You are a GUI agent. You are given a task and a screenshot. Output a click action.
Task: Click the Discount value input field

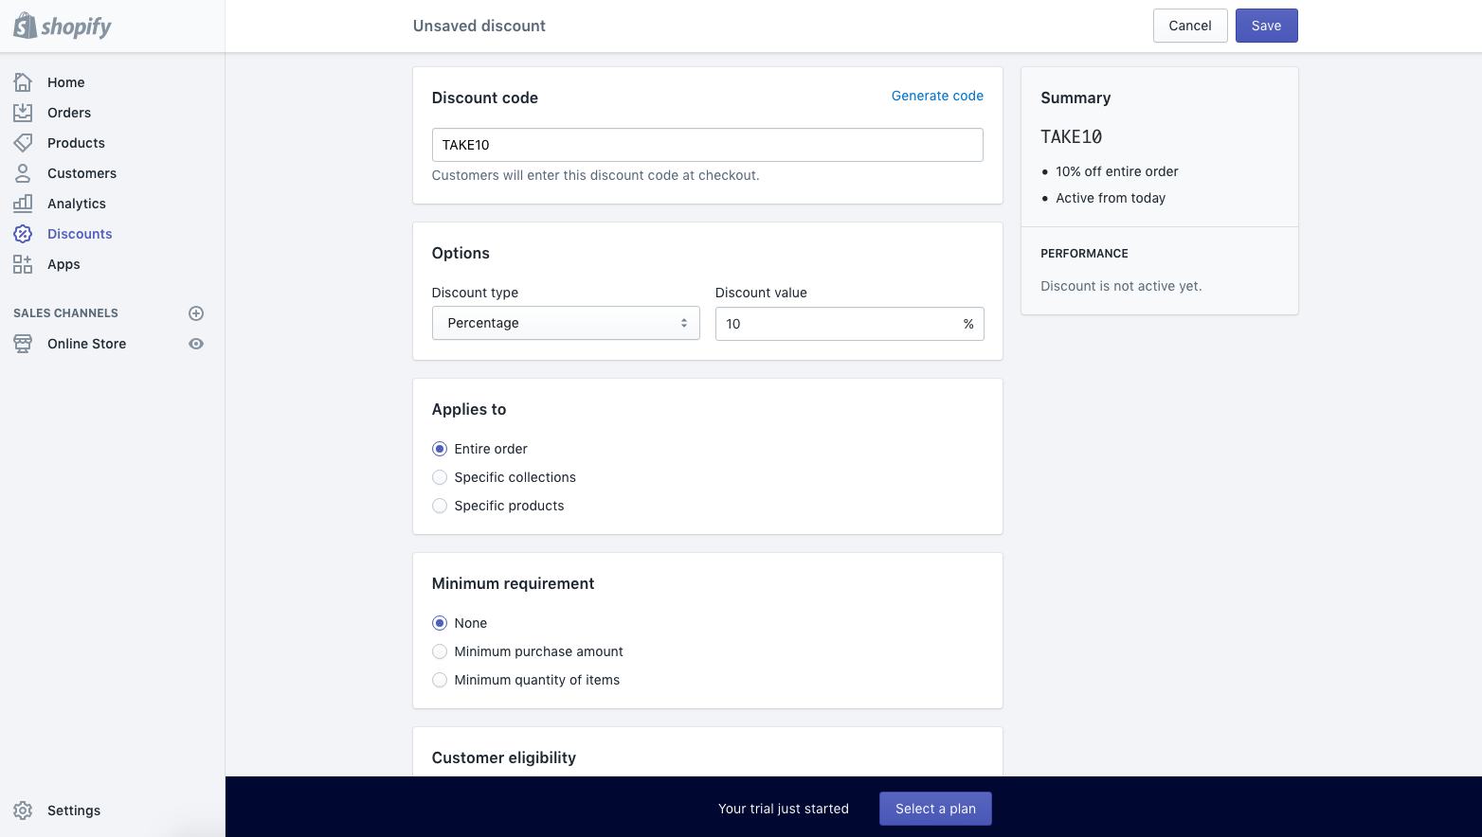click(849, 324)
